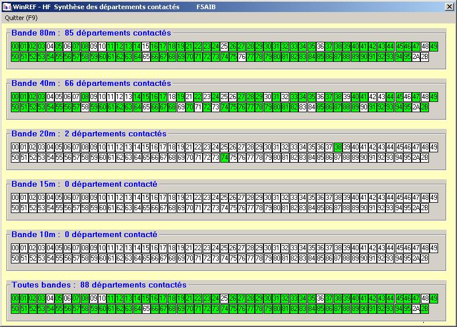Viewport: 457px width, 327px height.
Task: Click department 25 cell in Bande 80m
Action: 224,46
